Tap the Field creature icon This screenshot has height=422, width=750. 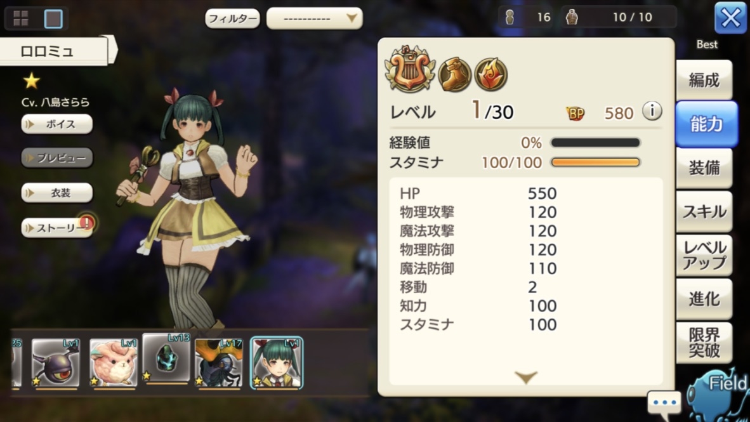718,395
